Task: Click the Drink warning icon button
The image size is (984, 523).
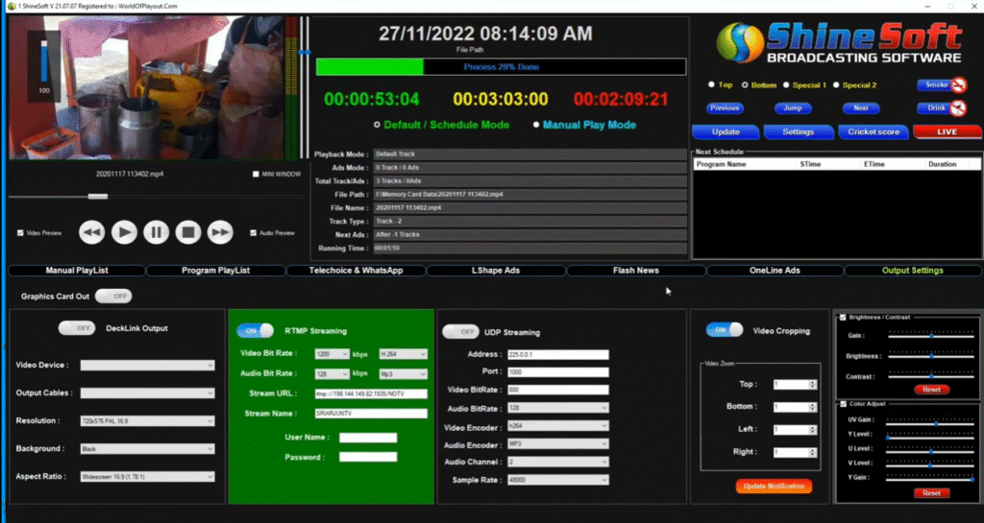Action: 941,108
